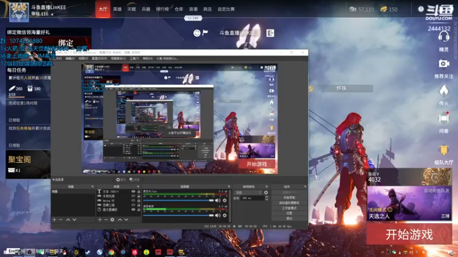The width and height of the screenshot is (458, 257).
Task: Open the 精灵 headset icon in game sidebar
Action: [444, 38]
